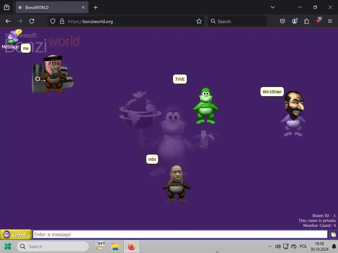
Task: Click the taskbar Search box
Action: click(53, 246)
